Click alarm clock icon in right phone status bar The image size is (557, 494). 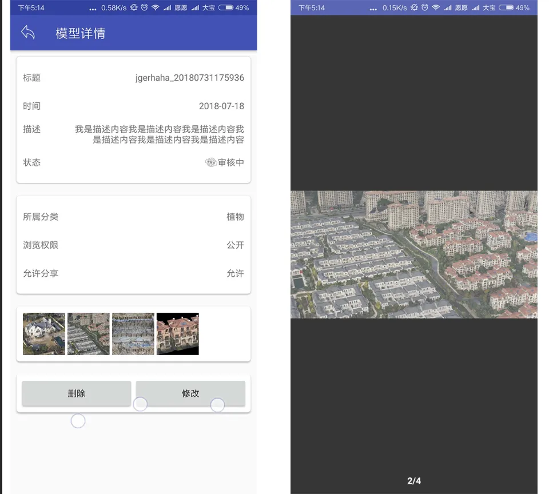point(425,7)
